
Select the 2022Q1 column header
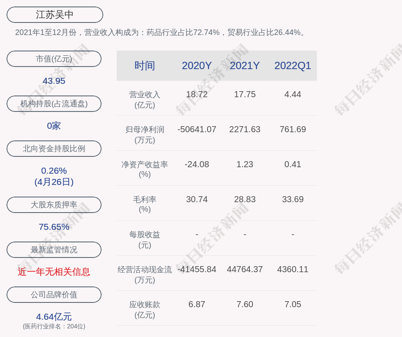293,66
